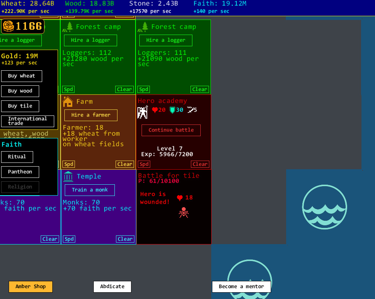This screenshot has width=375, height=299.
Task: Click the temple columns icon
Action: point(69,176)
